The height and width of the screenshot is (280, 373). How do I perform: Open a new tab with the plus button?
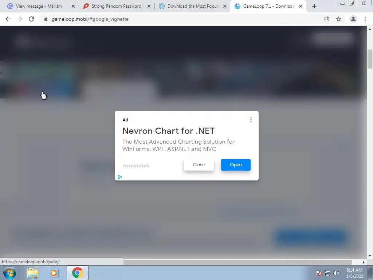coord(314,6)
